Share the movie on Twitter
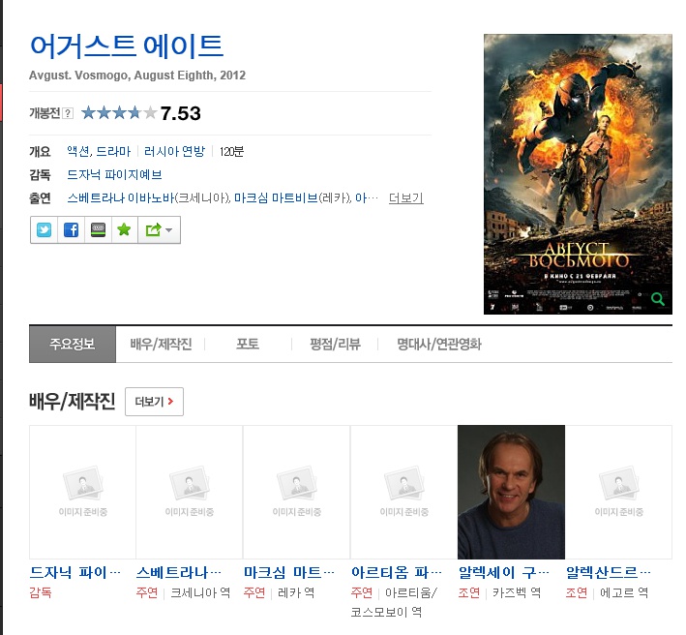 [45, 229]
